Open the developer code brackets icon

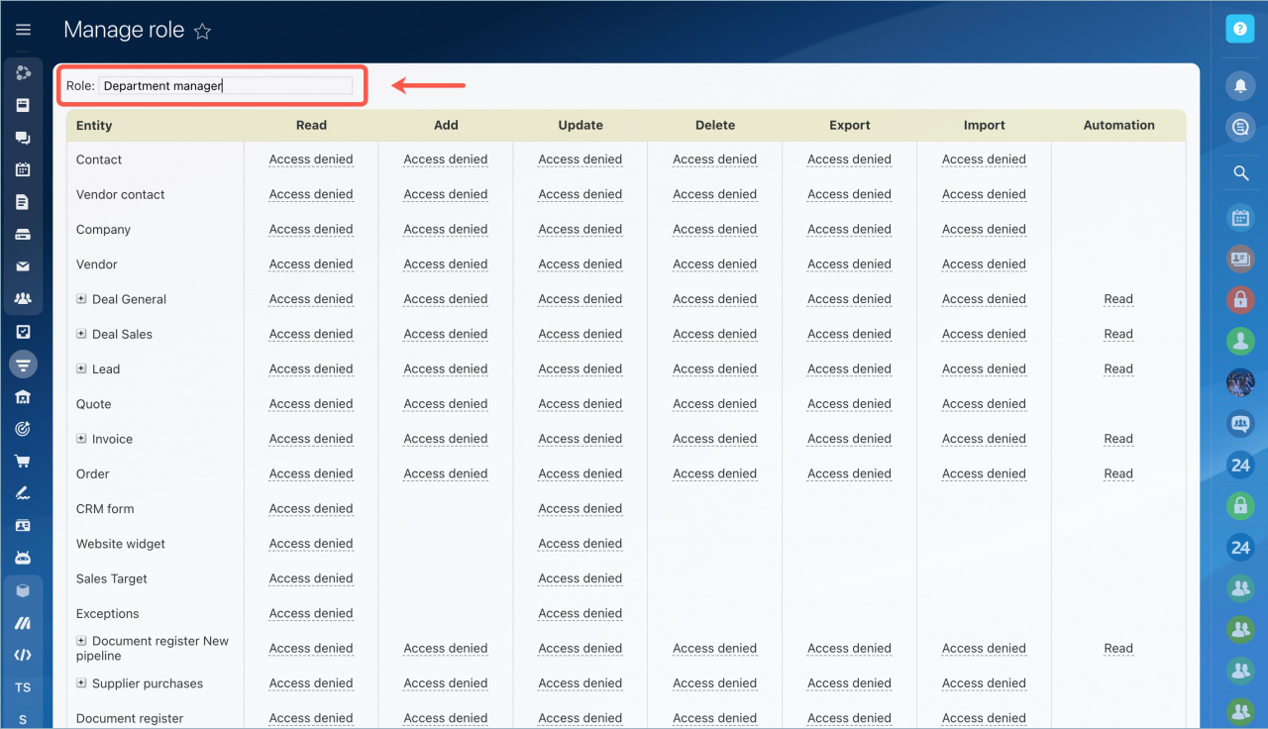tap(23, 655)
